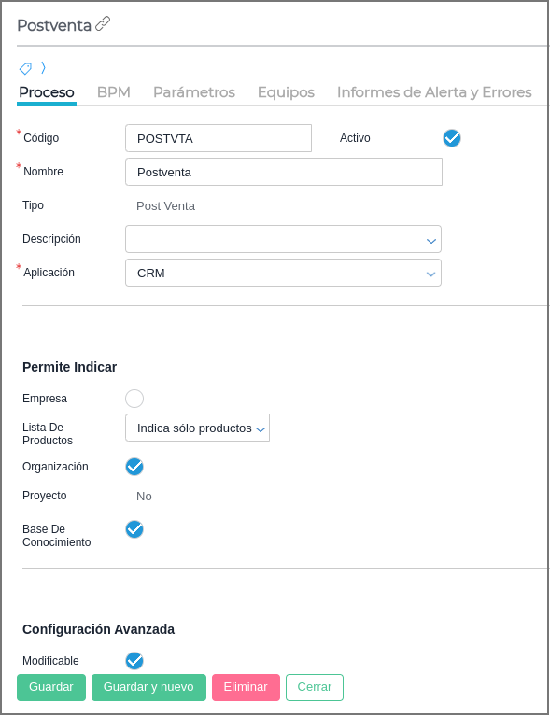Toggle the Base De Conocimiento checkbox
Image resolution: width=550 pixels, height=716 pixels.
[134, 529]
